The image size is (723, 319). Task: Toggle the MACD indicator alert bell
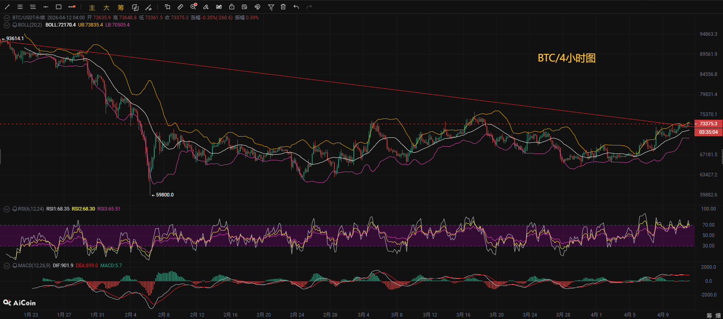(x=15, y=266)
